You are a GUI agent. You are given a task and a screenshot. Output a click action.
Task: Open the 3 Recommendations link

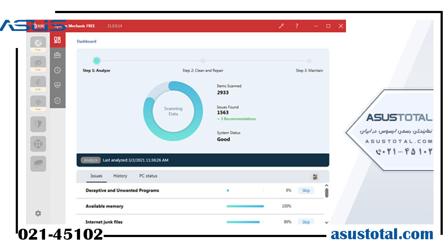[237, 119]
